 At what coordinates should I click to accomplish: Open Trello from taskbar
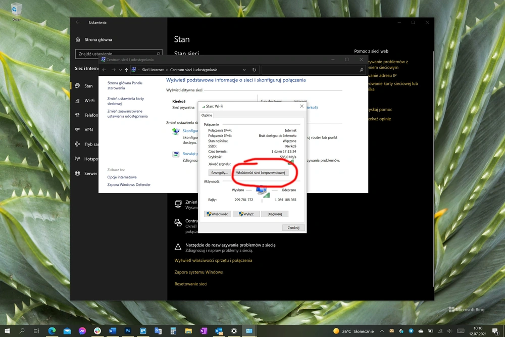click(143, 331)
